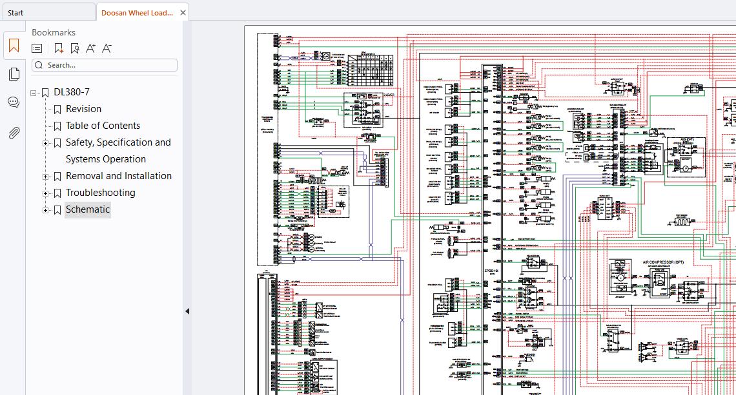
Task: Collapse the side panel with arrow handle
Action: coord(187,311)
